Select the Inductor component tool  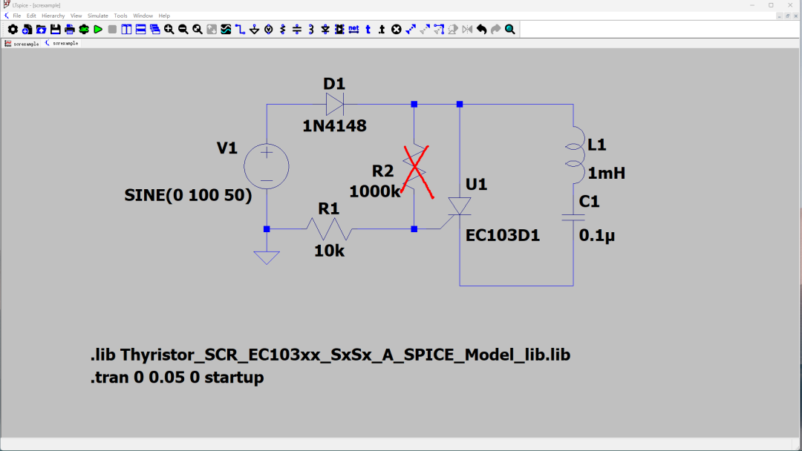311,30
